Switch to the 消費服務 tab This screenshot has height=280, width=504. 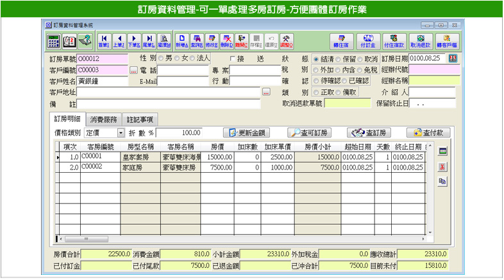pyautogui.click(x=103, y=119)
